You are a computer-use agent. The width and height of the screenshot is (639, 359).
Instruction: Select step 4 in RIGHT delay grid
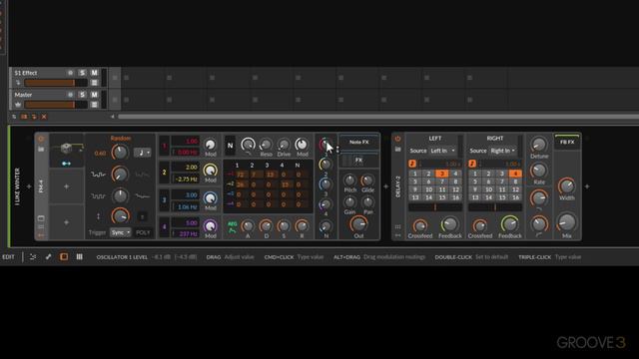tap(515, 174)
